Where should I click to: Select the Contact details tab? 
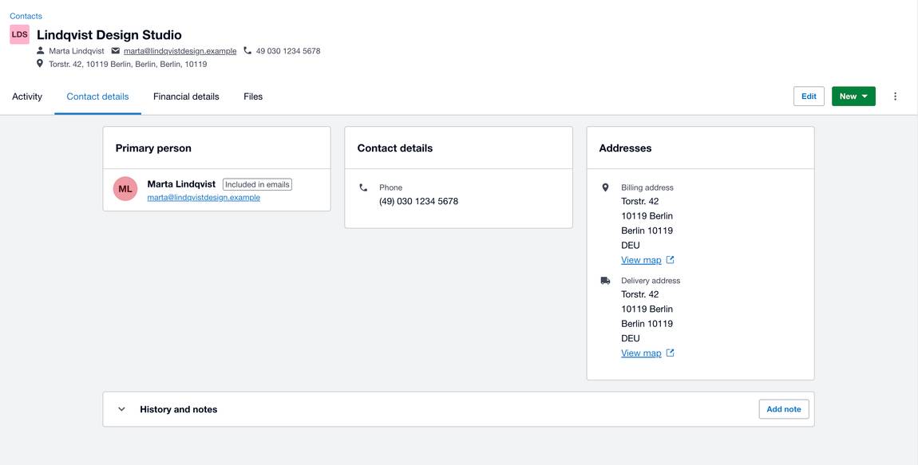coord(97,97)
